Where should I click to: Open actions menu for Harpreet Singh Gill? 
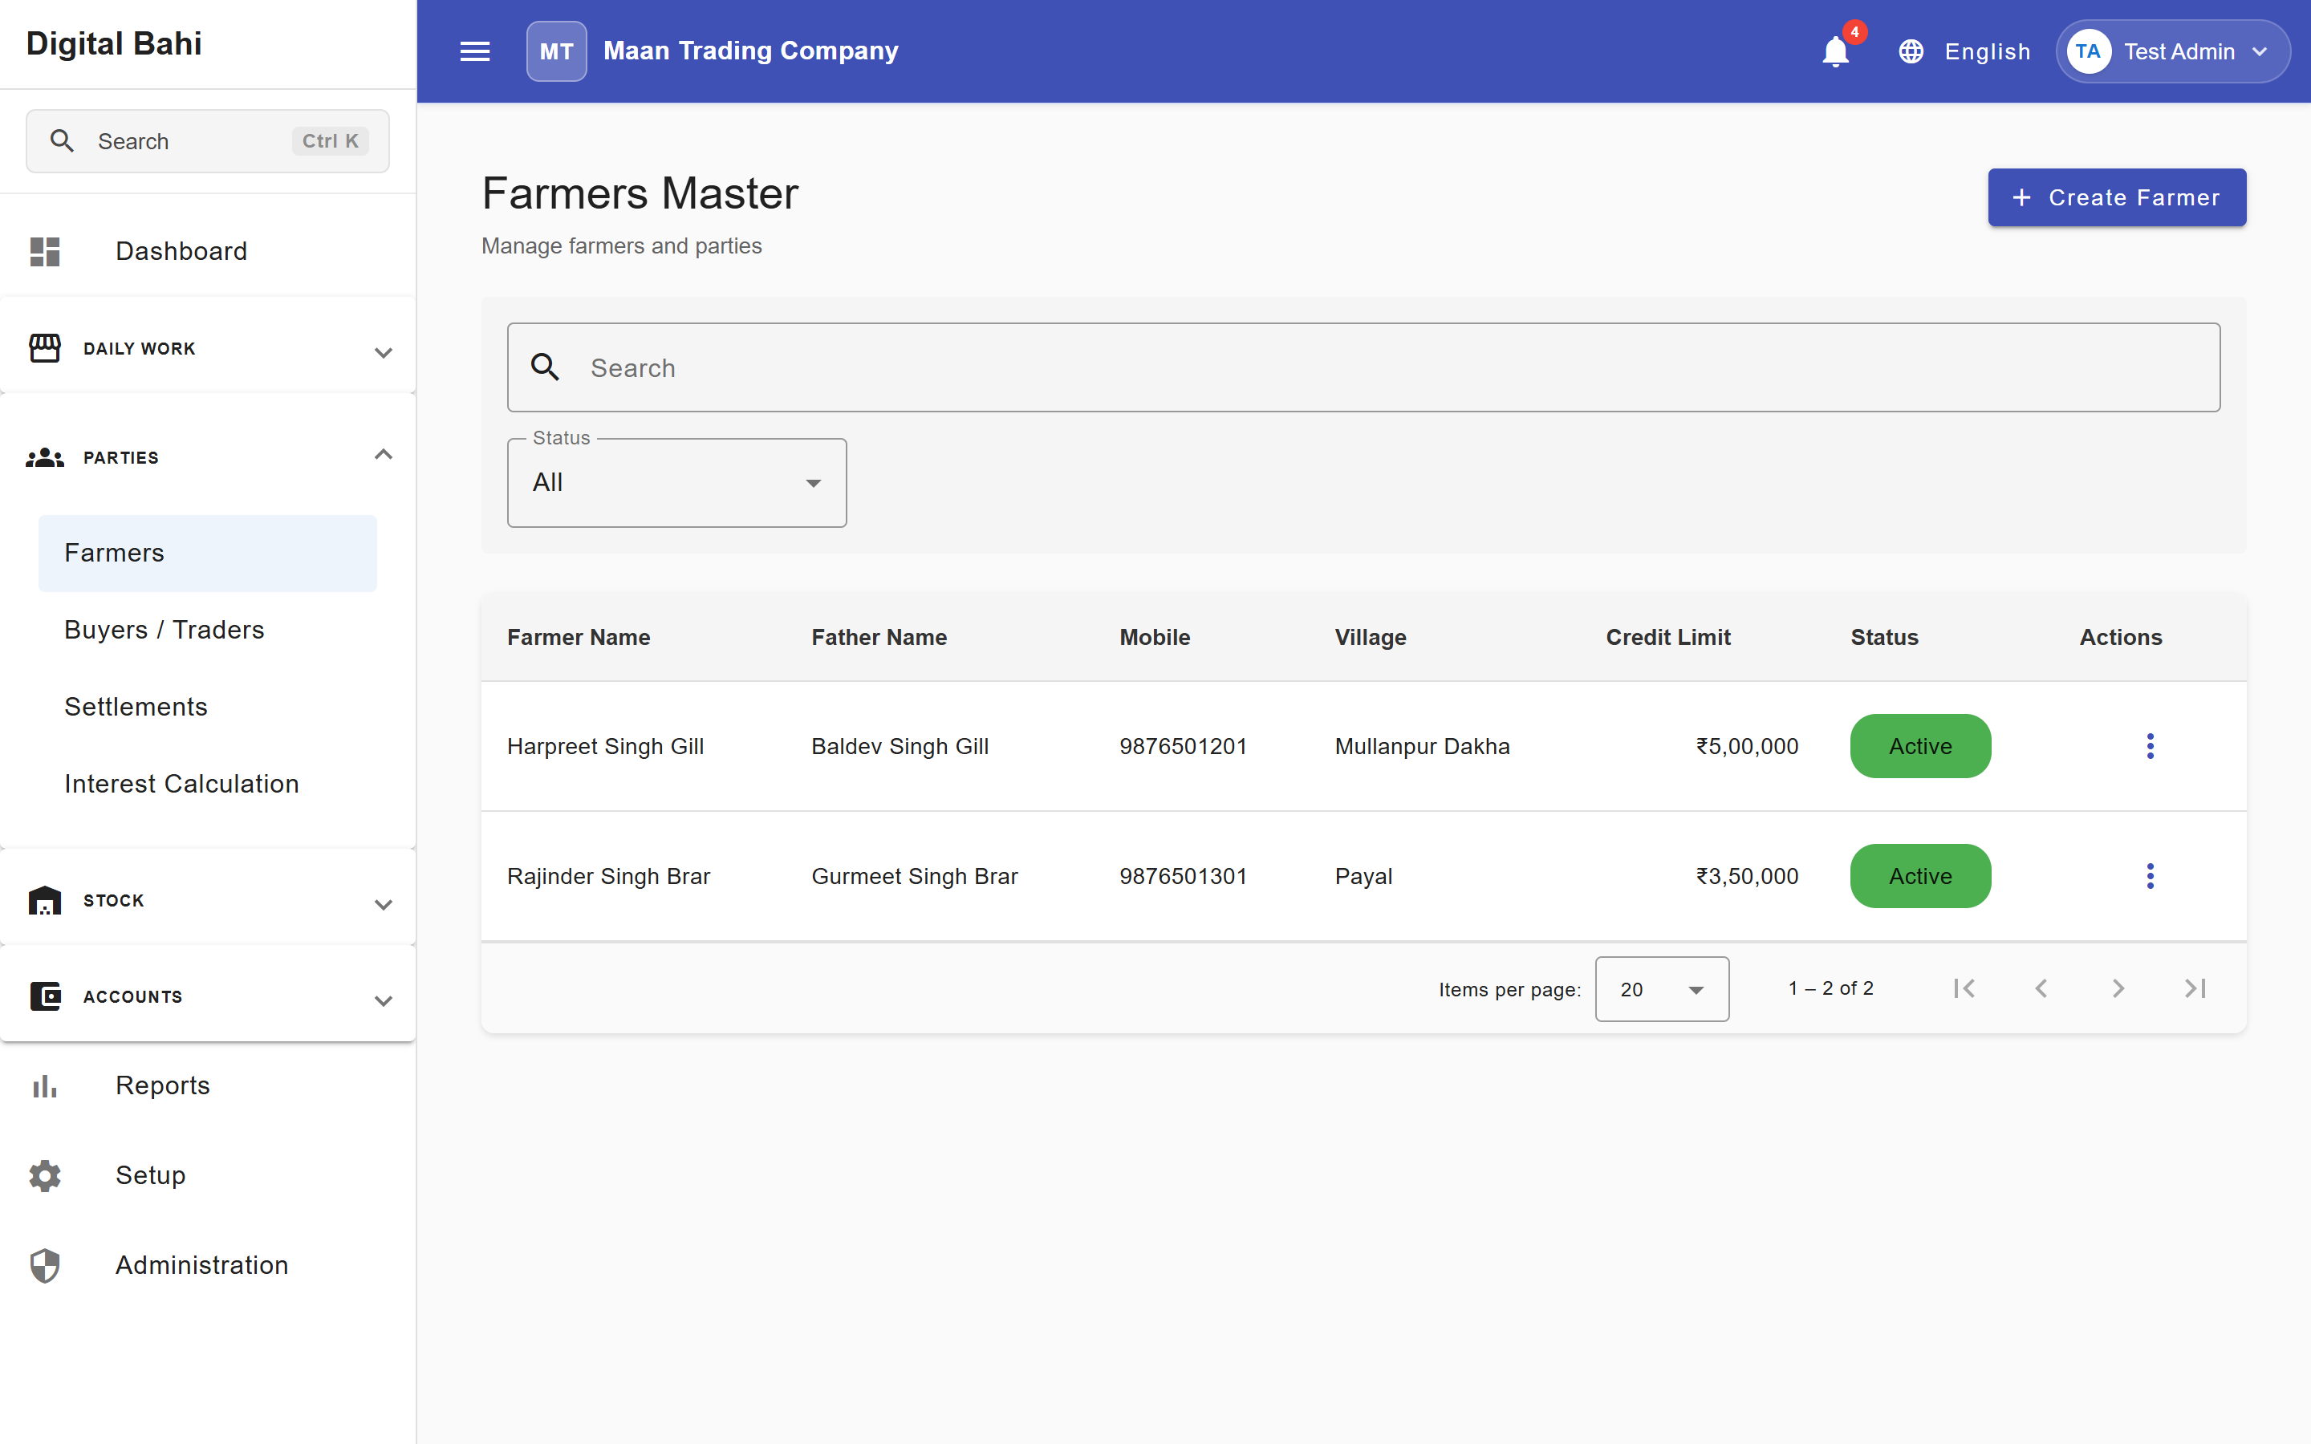pyautogui.click(x=2150, y=746)
